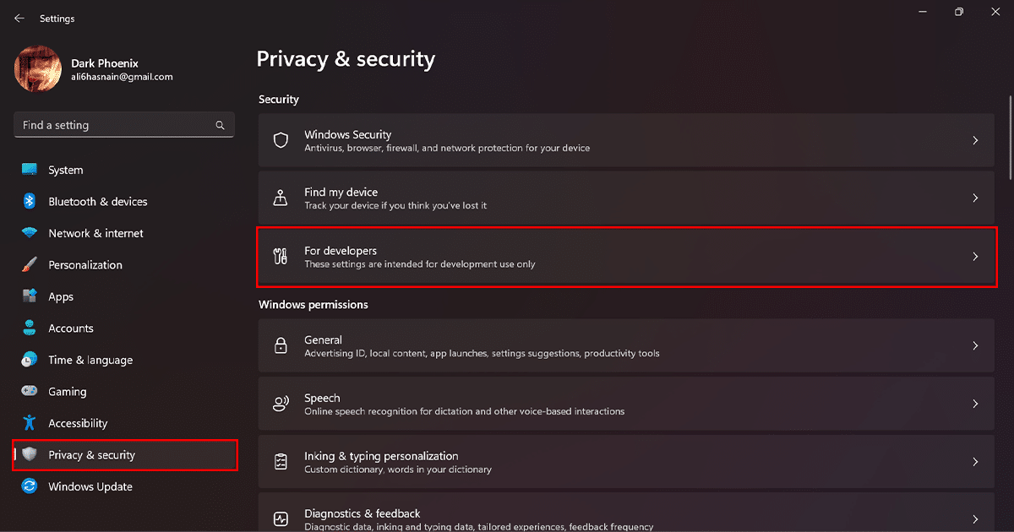Open Inking & typing personalization

tap(625, 461)
